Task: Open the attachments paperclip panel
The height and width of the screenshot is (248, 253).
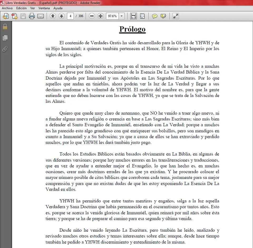Action: point(5,49)
